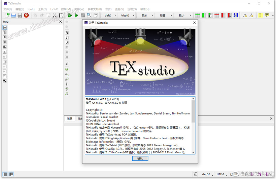276x179 pixels.
Task: Close the About TeXstudio dialog
Action: pos(194,23)
